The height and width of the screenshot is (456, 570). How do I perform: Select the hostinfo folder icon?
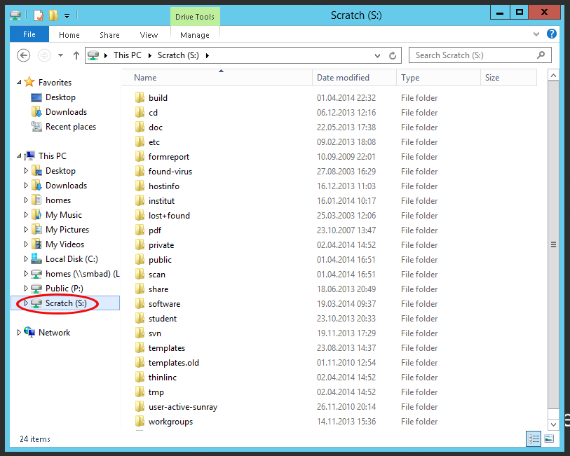click(140, 186)
